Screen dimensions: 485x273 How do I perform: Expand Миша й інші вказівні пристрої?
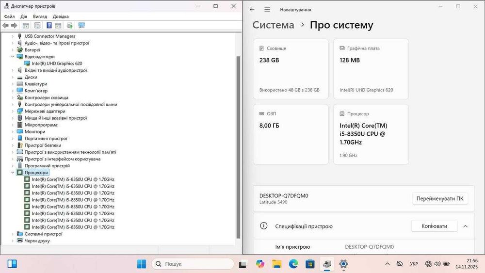coord(13,118)
